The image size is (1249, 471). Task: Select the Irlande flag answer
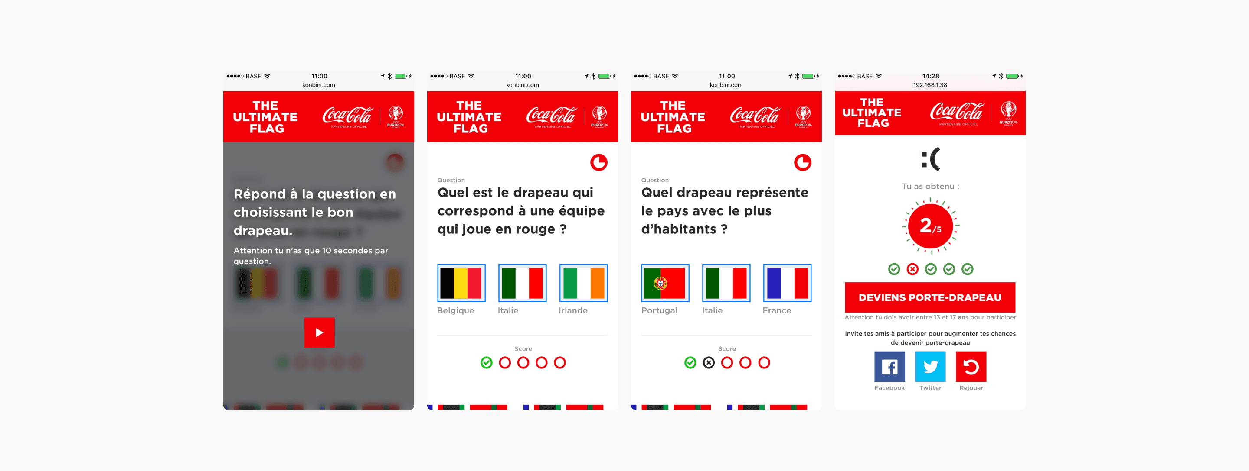(583, 283)
